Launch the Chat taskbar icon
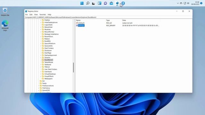 click(x=105, y=3)
